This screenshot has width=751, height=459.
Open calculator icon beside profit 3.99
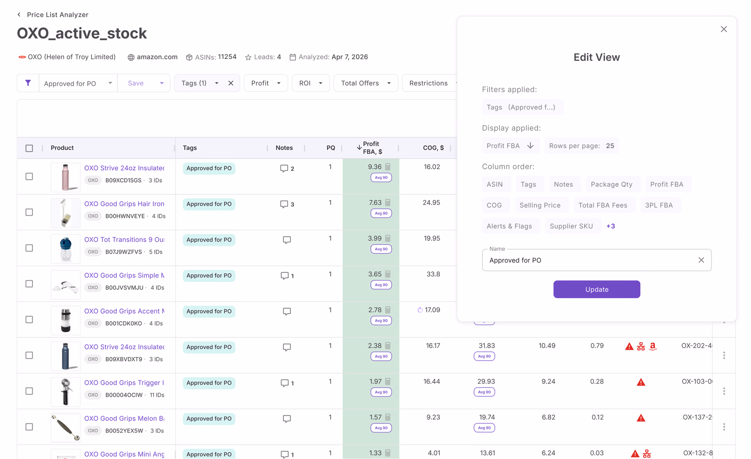click(388, 238)
